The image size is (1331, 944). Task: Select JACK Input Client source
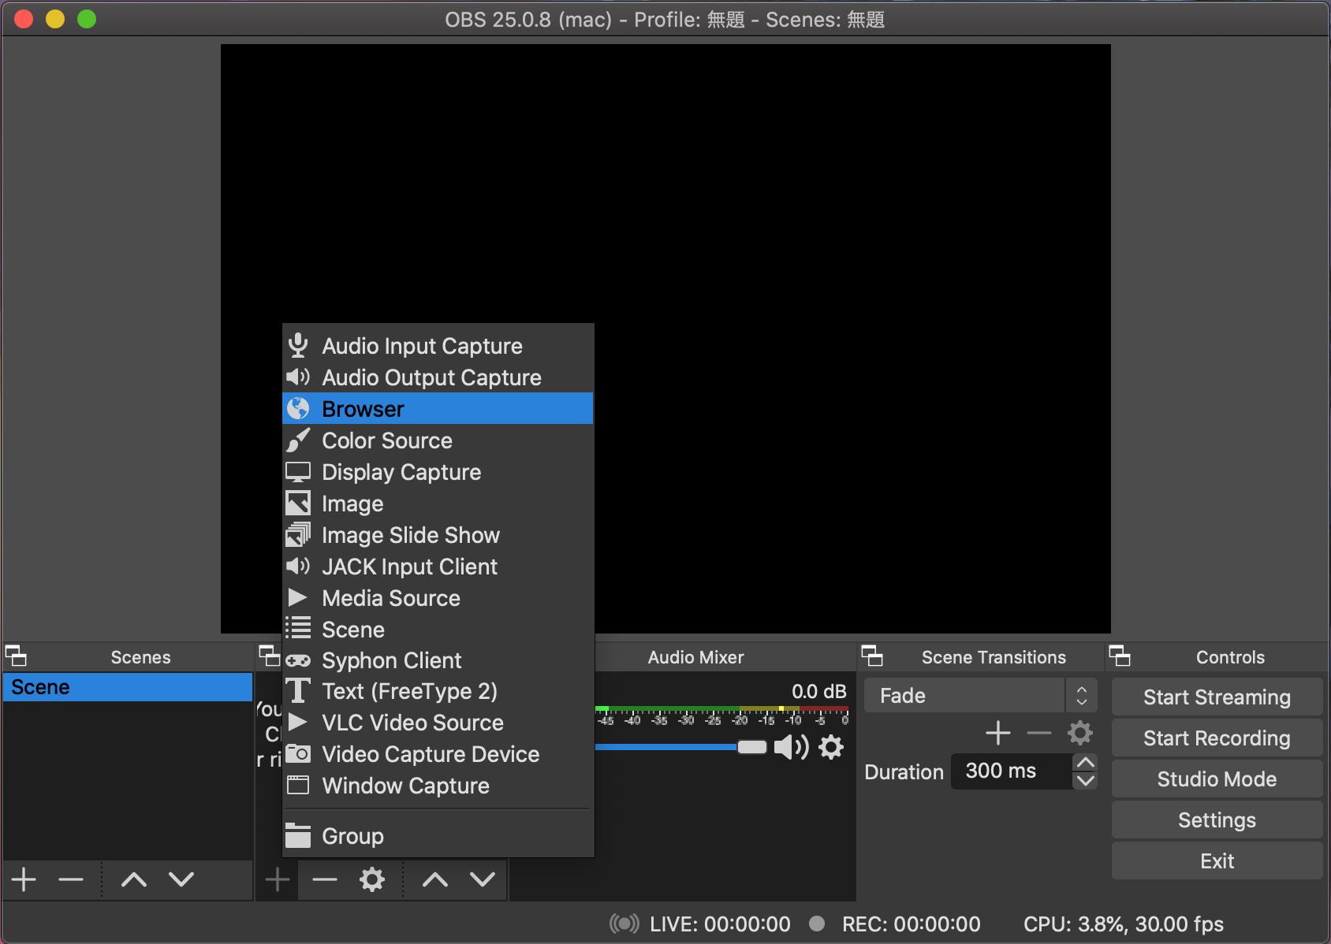click(438, 567)
